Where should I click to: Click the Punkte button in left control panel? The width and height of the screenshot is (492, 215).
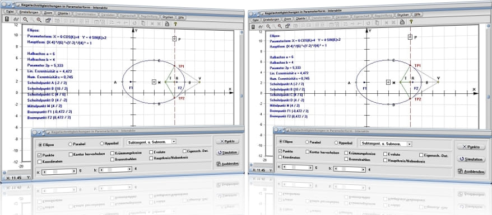228,141
